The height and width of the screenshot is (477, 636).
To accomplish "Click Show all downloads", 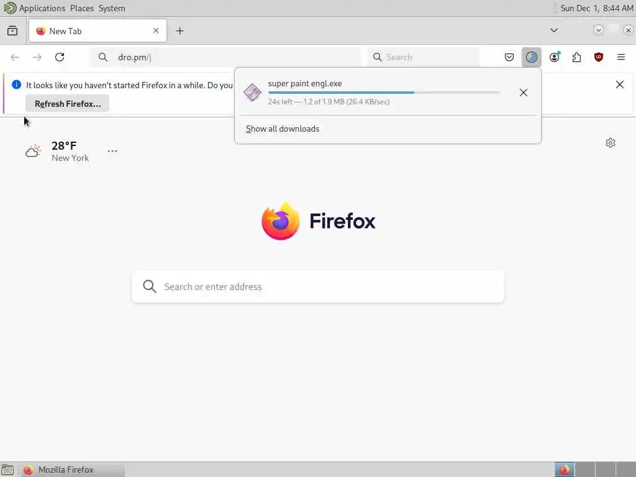I will pos(283,129).
